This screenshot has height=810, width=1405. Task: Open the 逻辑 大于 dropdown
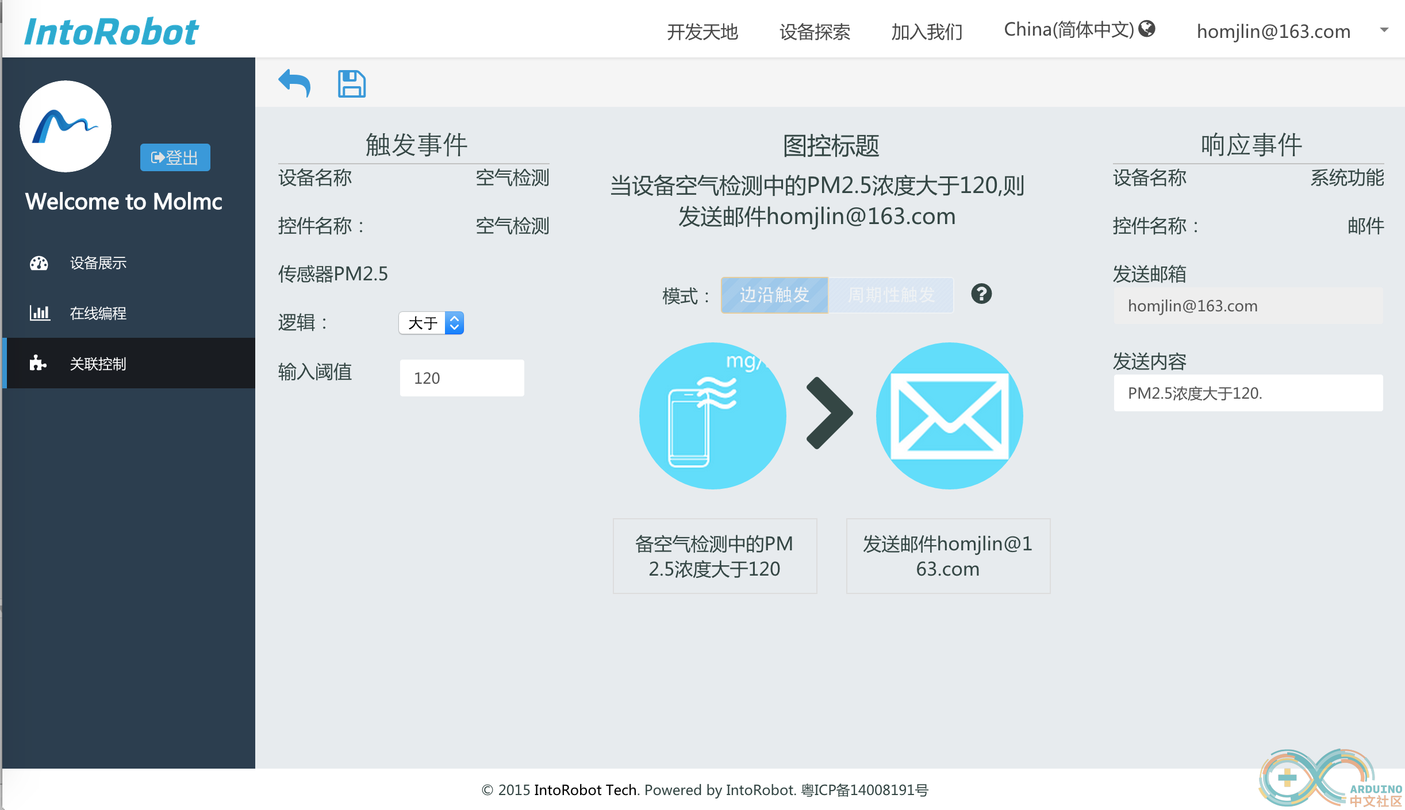click(x=431, y=323)
